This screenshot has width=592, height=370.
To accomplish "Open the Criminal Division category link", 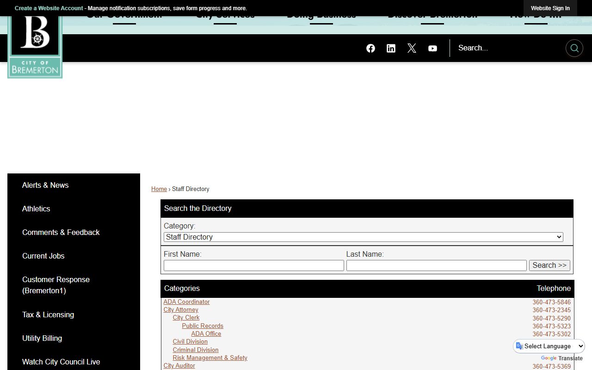I will click(196, 350).
